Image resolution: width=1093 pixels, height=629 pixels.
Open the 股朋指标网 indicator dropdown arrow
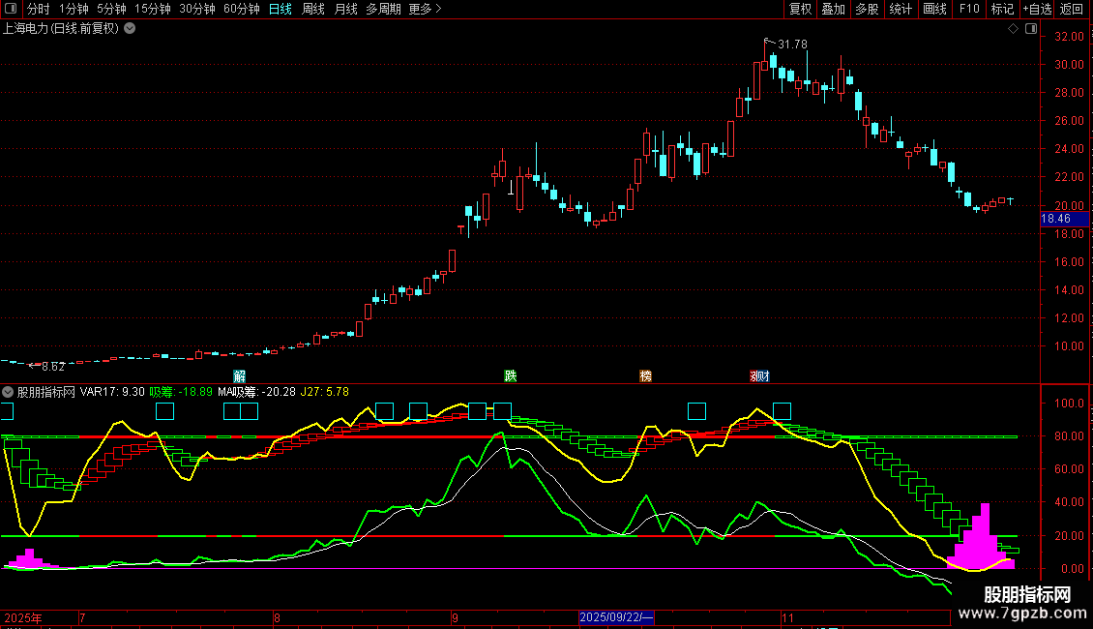[x=8, y=392]
